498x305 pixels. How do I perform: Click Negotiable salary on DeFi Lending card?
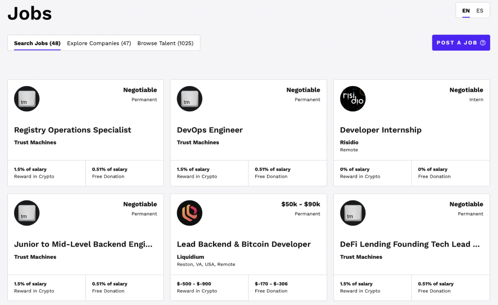(466, 204)
